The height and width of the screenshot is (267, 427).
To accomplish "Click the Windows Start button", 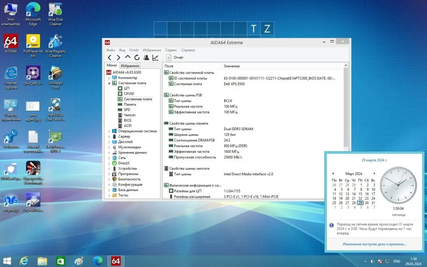I will pos(7,261).
